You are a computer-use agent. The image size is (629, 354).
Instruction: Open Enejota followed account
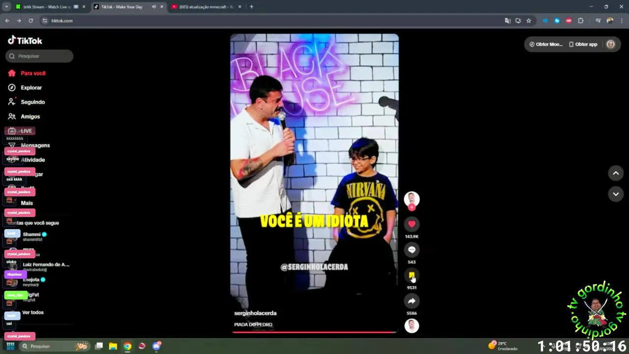[33, 282]
